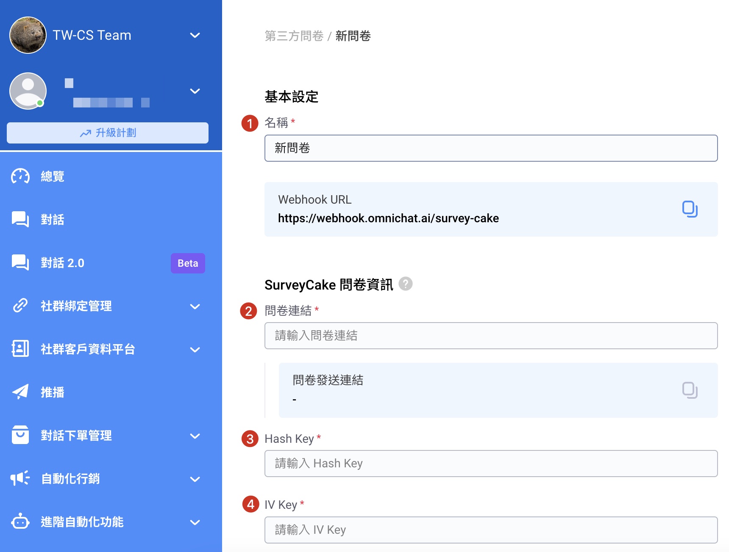729x552 pixels.
Task: Click the Hash Key input field
Action: coord(491,464)
